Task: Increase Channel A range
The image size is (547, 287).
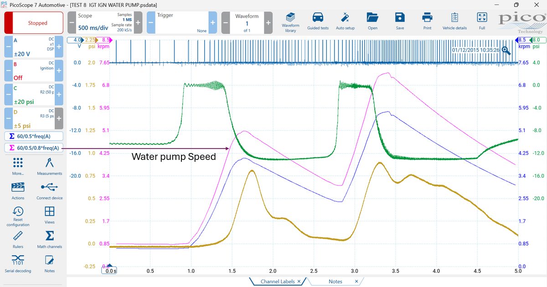Action: click(59, 46)
